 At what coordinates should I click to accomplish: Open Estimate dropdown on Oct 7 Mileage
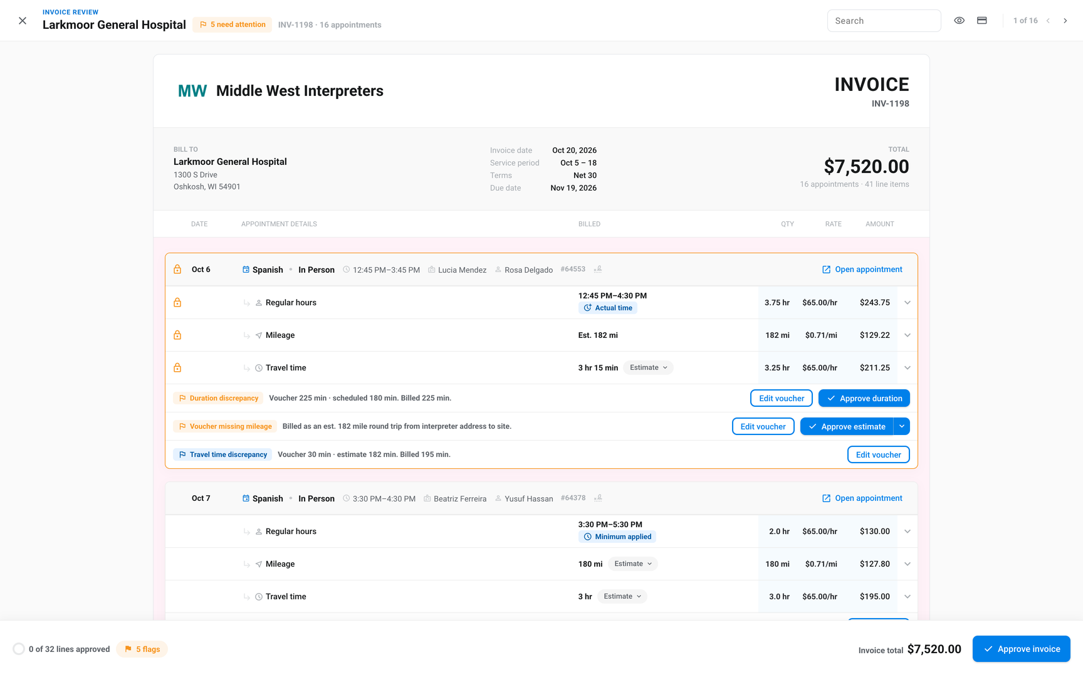coord(633,564)
